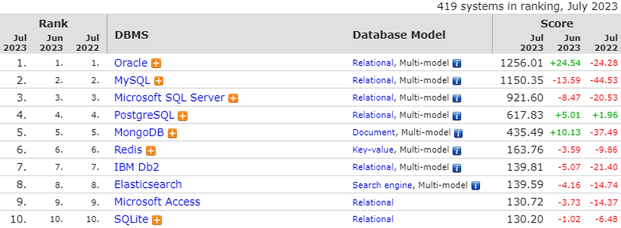621x228 pixels.
Task: Click Relational link in Oracle row
Action: pos(373,63)
